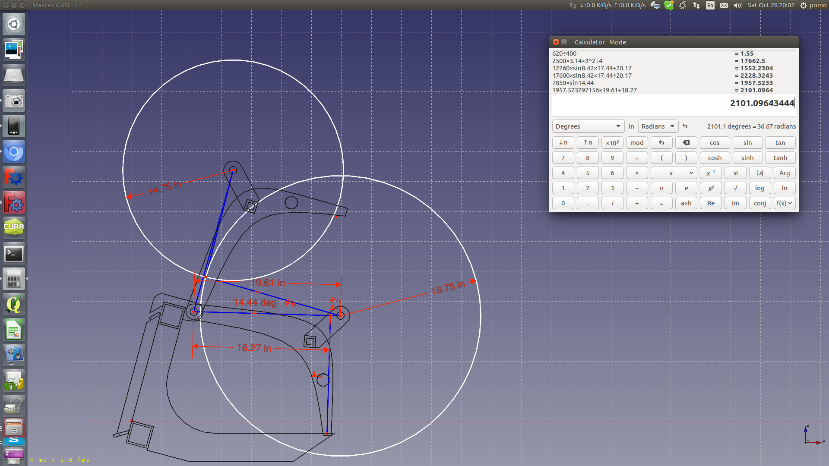Open session menu gear next to pomo
The height and width of the screenshot is (466, 829).
pos(803,5)
